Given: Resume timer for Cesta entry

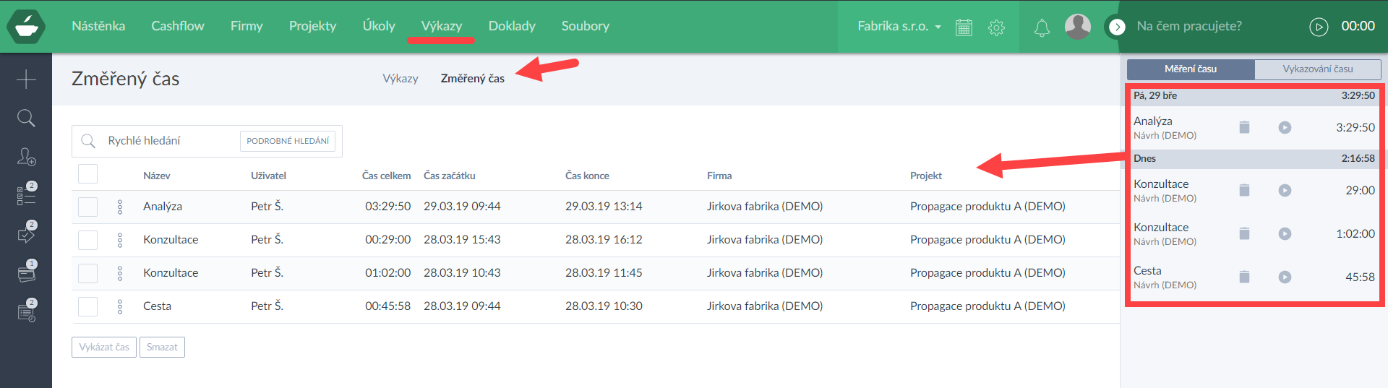Looking at the screenshot, I should click(1285, 277).
